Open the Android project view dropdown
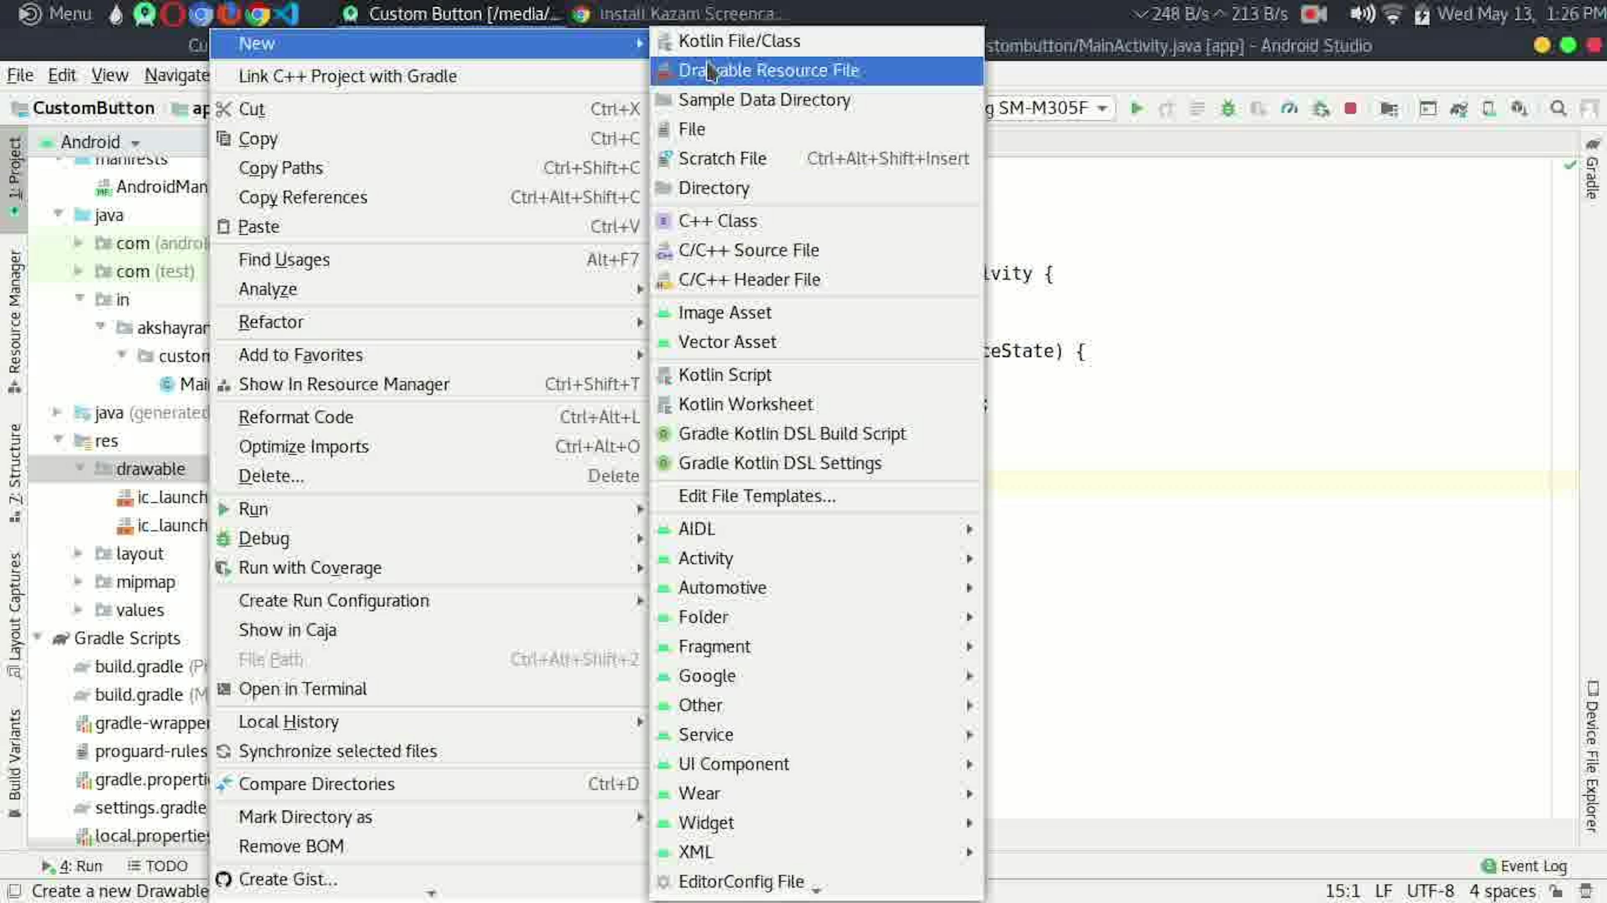The width and height of the screenshot is (1607, 903). tap(90, 142)
